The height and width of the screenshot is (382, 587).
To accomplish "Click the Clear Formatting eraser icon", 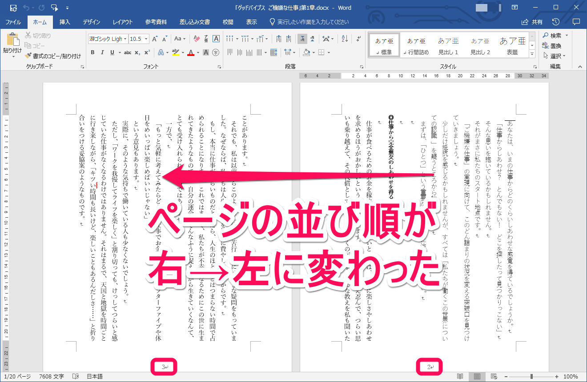I will (x=197, y=39).
